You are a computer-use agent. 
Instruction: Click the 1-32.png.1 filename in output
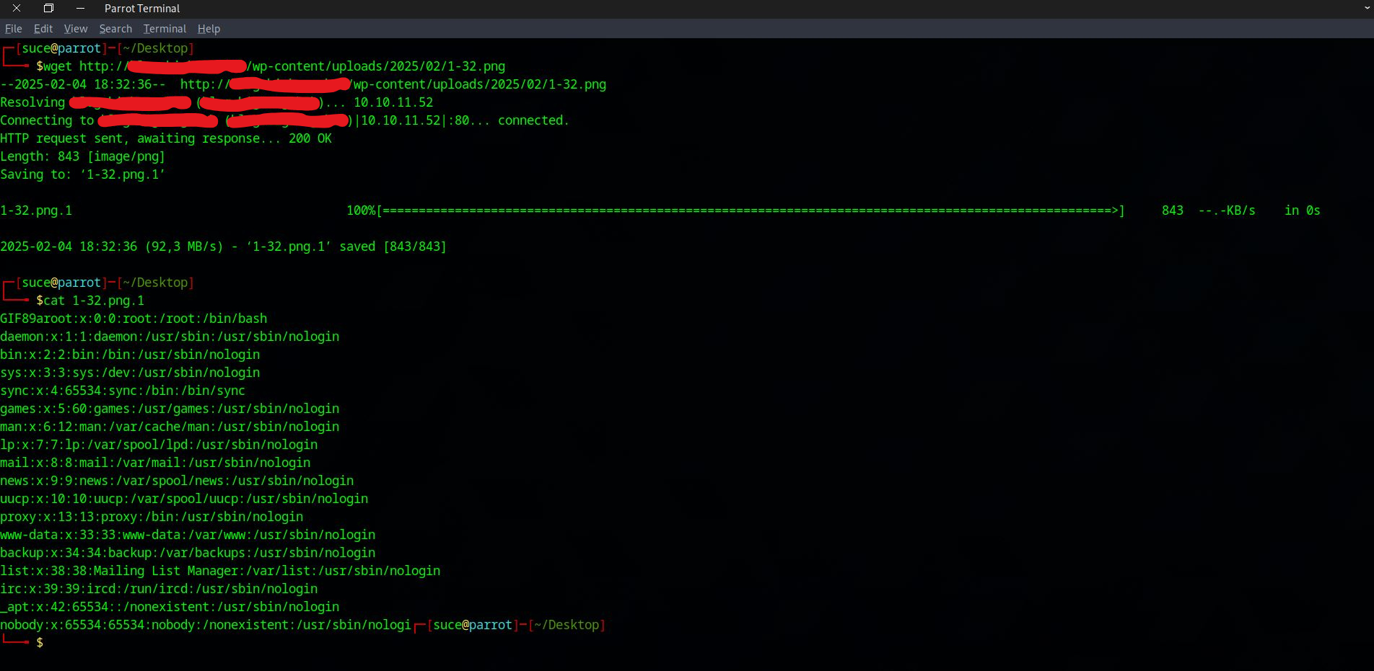pos(36,210)
